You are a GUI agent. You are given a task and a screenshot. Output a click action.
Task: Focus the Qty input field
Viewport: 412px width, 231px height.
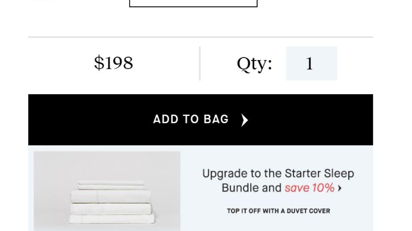[311, 64]
